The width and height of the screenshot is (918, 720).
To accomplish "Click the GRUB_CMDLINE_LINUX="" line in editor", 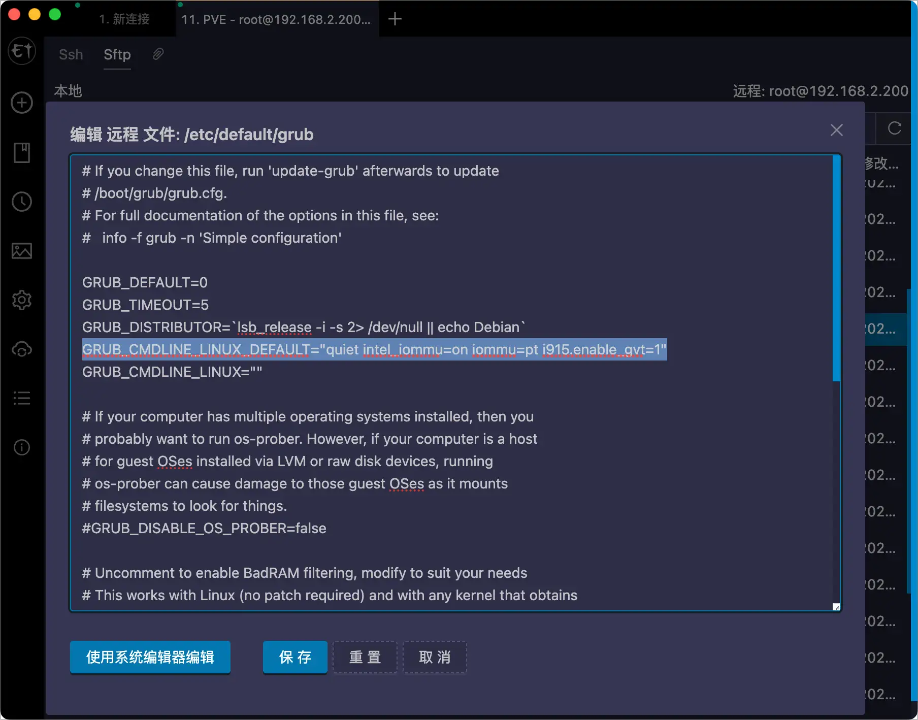I will [172, 372].
